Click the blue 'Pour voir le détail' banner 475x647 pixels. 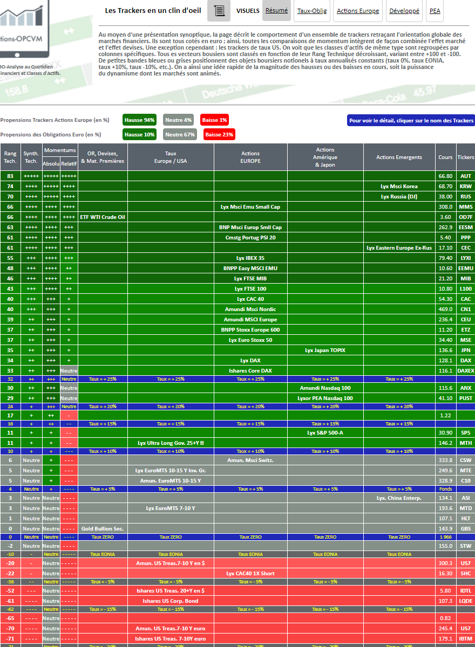(411, 120)
